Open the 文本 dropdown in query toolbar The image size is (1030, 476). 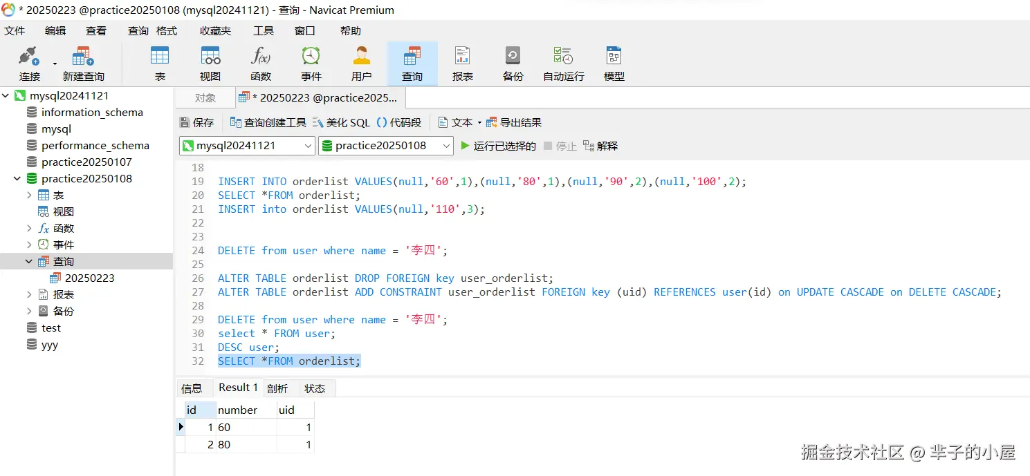[460, 122]
